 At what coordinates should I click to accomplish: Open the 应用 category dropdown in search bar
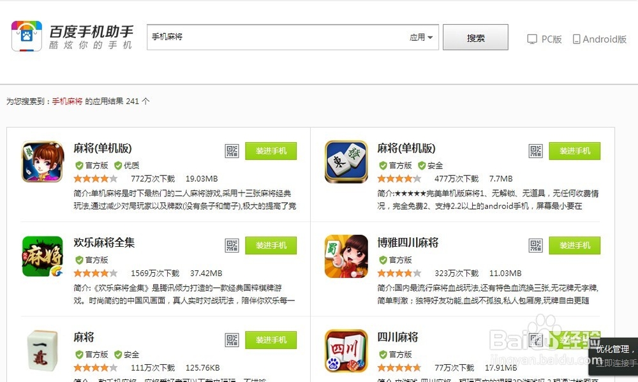[421, 37]
